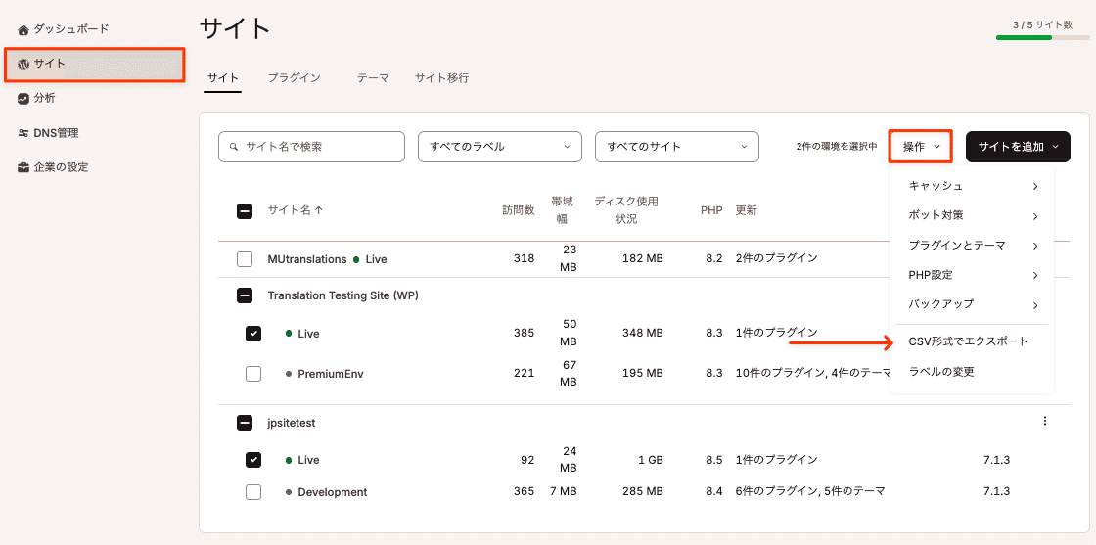1096x545 pixels.
Task: Expand プラグインとテーマ submenu
Action: [x=972, y=246]
